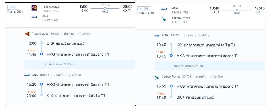Click the Cathay Pacific logo in CX701 segment detail
This screenshot has height=108, width=272.
tap(157, 77)
